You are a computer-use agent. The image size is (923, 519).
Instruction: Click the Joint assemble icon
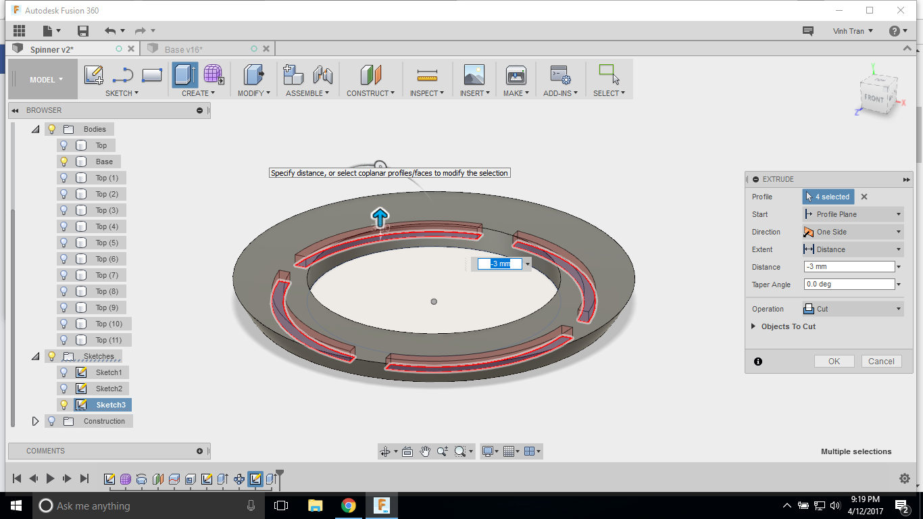tap(322, 75)
